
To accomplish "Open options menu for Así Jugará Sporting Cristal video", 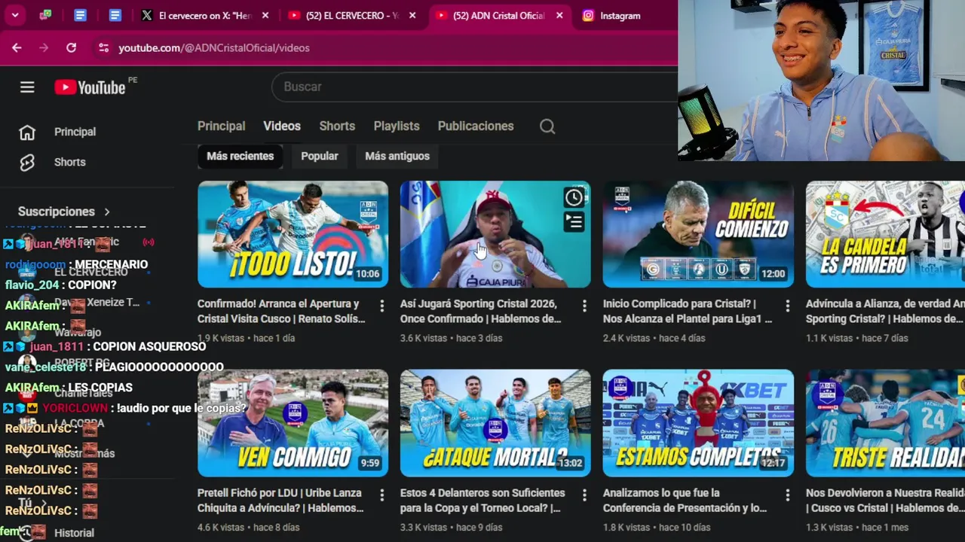I will 584,306.
